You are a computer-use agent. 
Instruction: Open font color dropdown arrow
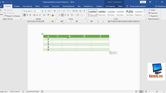point(55,15)
